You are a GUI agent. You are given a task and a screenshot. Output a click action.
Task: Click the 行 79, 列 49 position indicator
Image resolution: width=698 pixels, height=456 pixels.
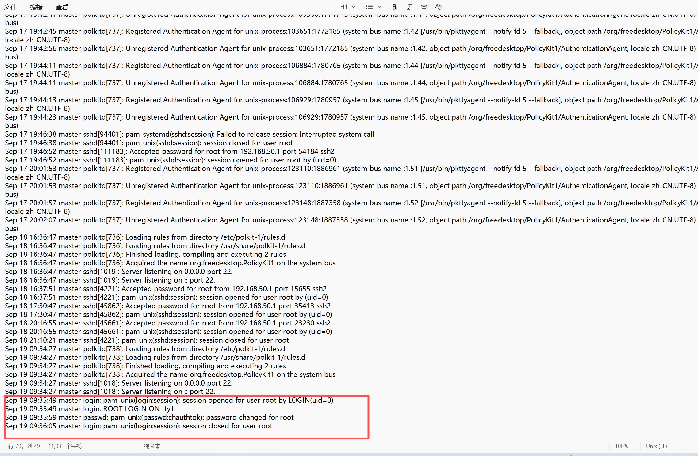tap(24, 446)
